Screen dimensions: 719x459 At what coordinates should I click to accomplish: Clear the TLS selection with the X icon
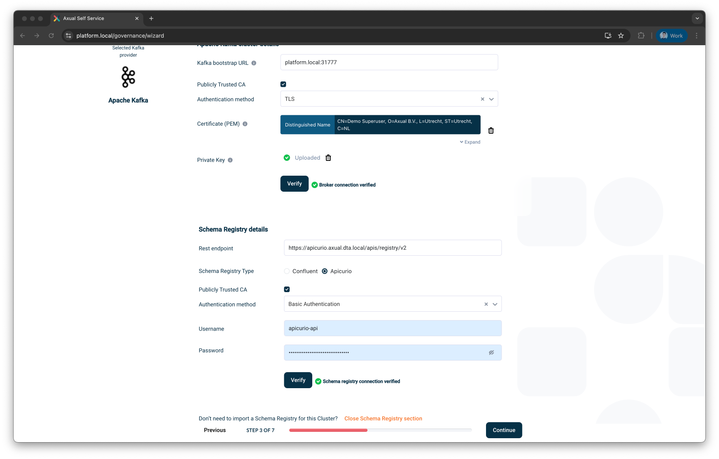(x=482, y=99)
